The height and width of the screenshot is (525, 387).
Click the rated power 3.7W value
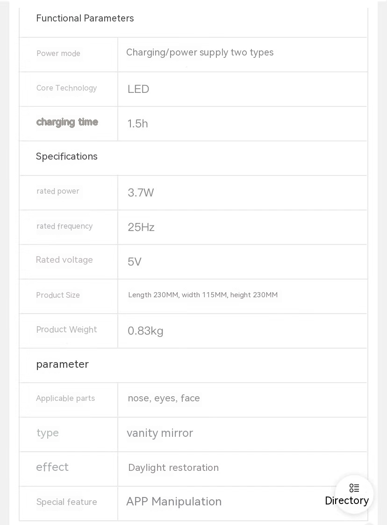tap(141, 193)
